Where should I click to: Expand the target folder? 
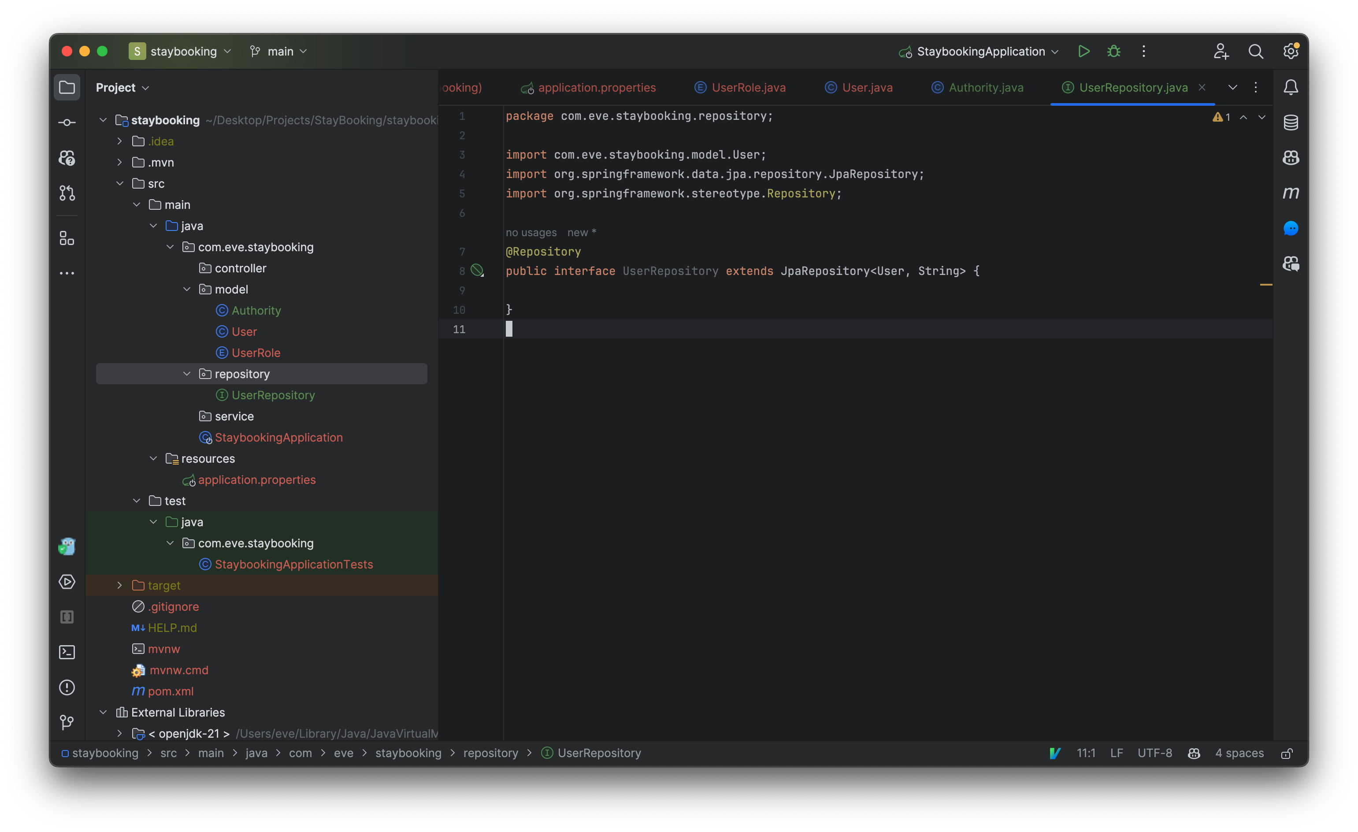tap(119, 586)
